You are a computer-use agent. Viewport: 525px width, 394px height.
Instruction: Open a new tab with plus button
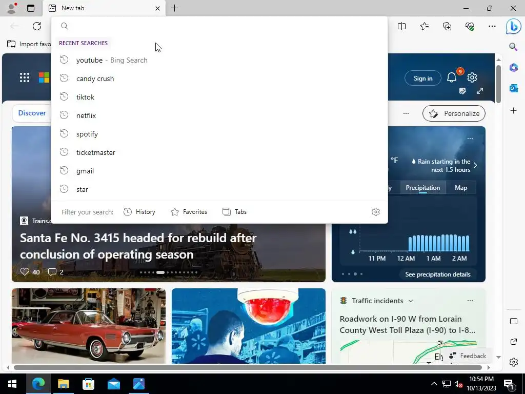click(x=174, y=8)
